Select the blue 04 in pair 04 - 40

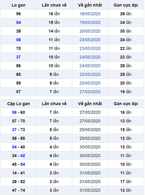pyautogui.click(x=14, y=147)
